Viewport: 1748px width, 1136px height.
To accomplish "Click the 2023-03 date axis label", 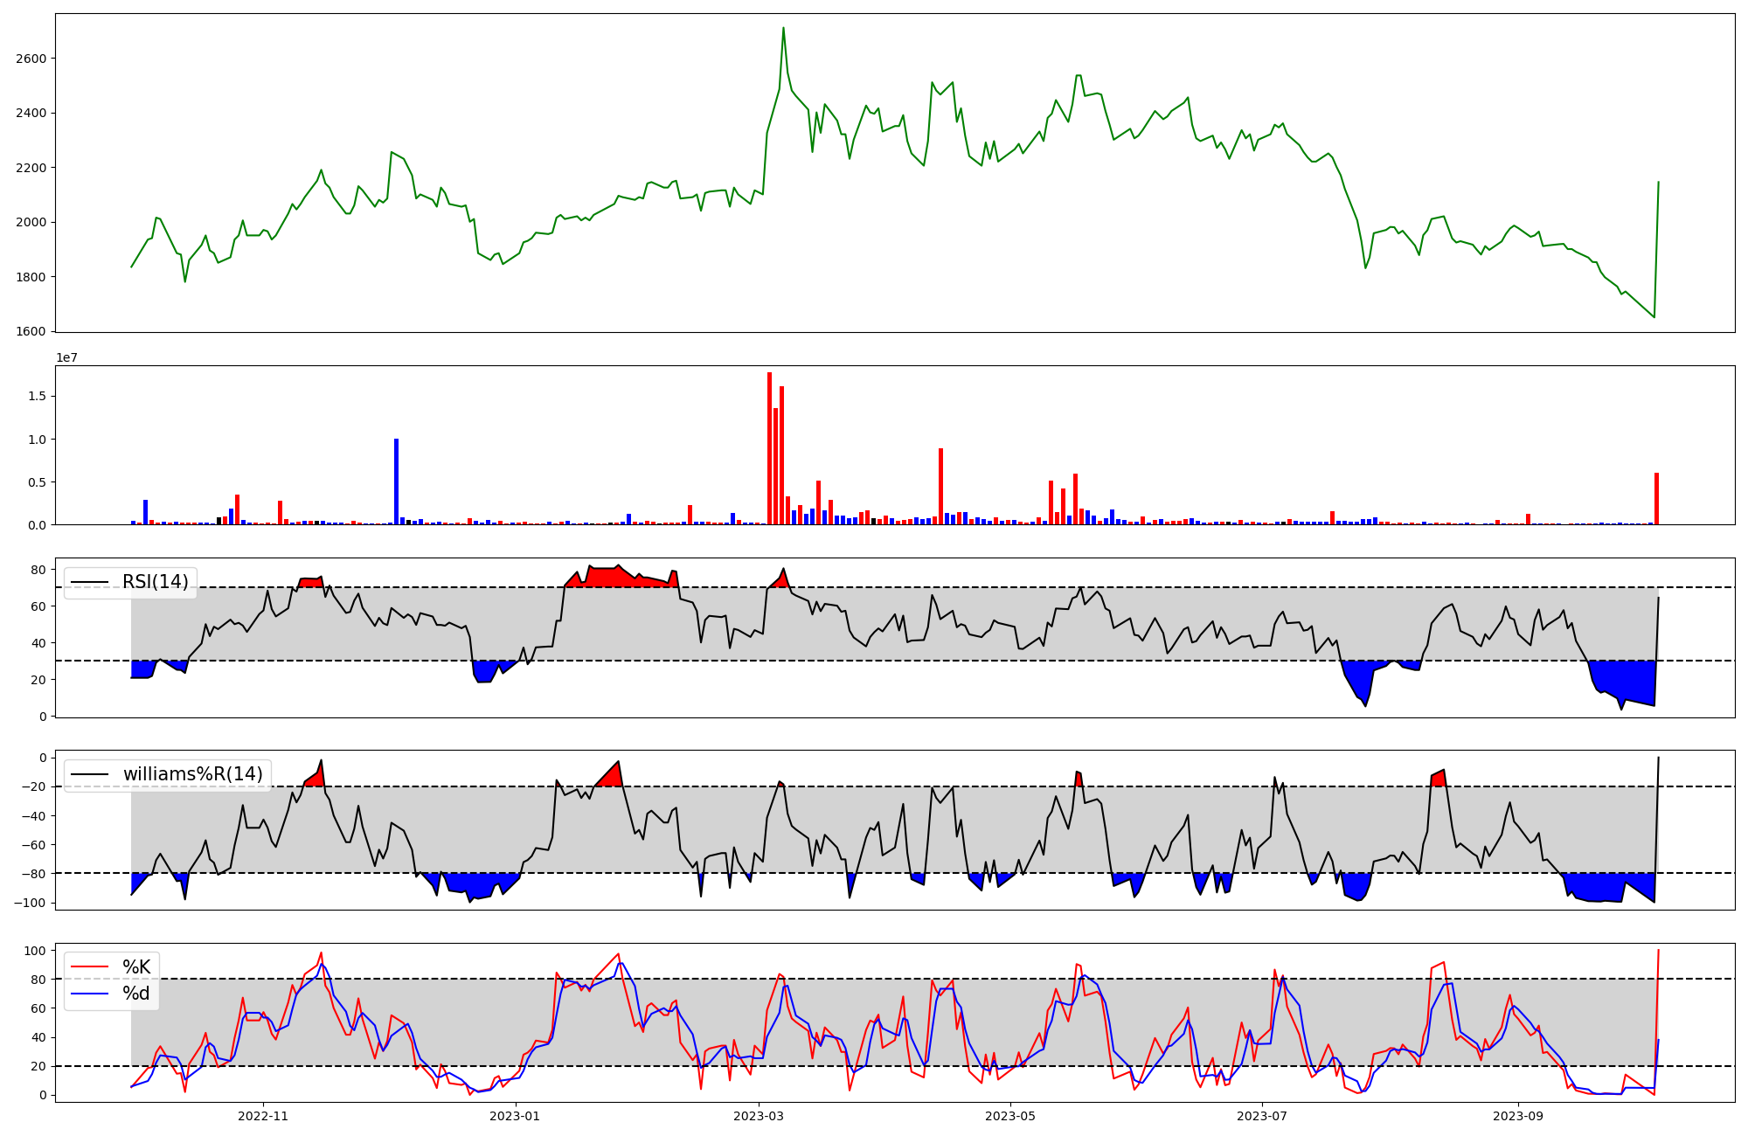I will (x=759, y=1116).
